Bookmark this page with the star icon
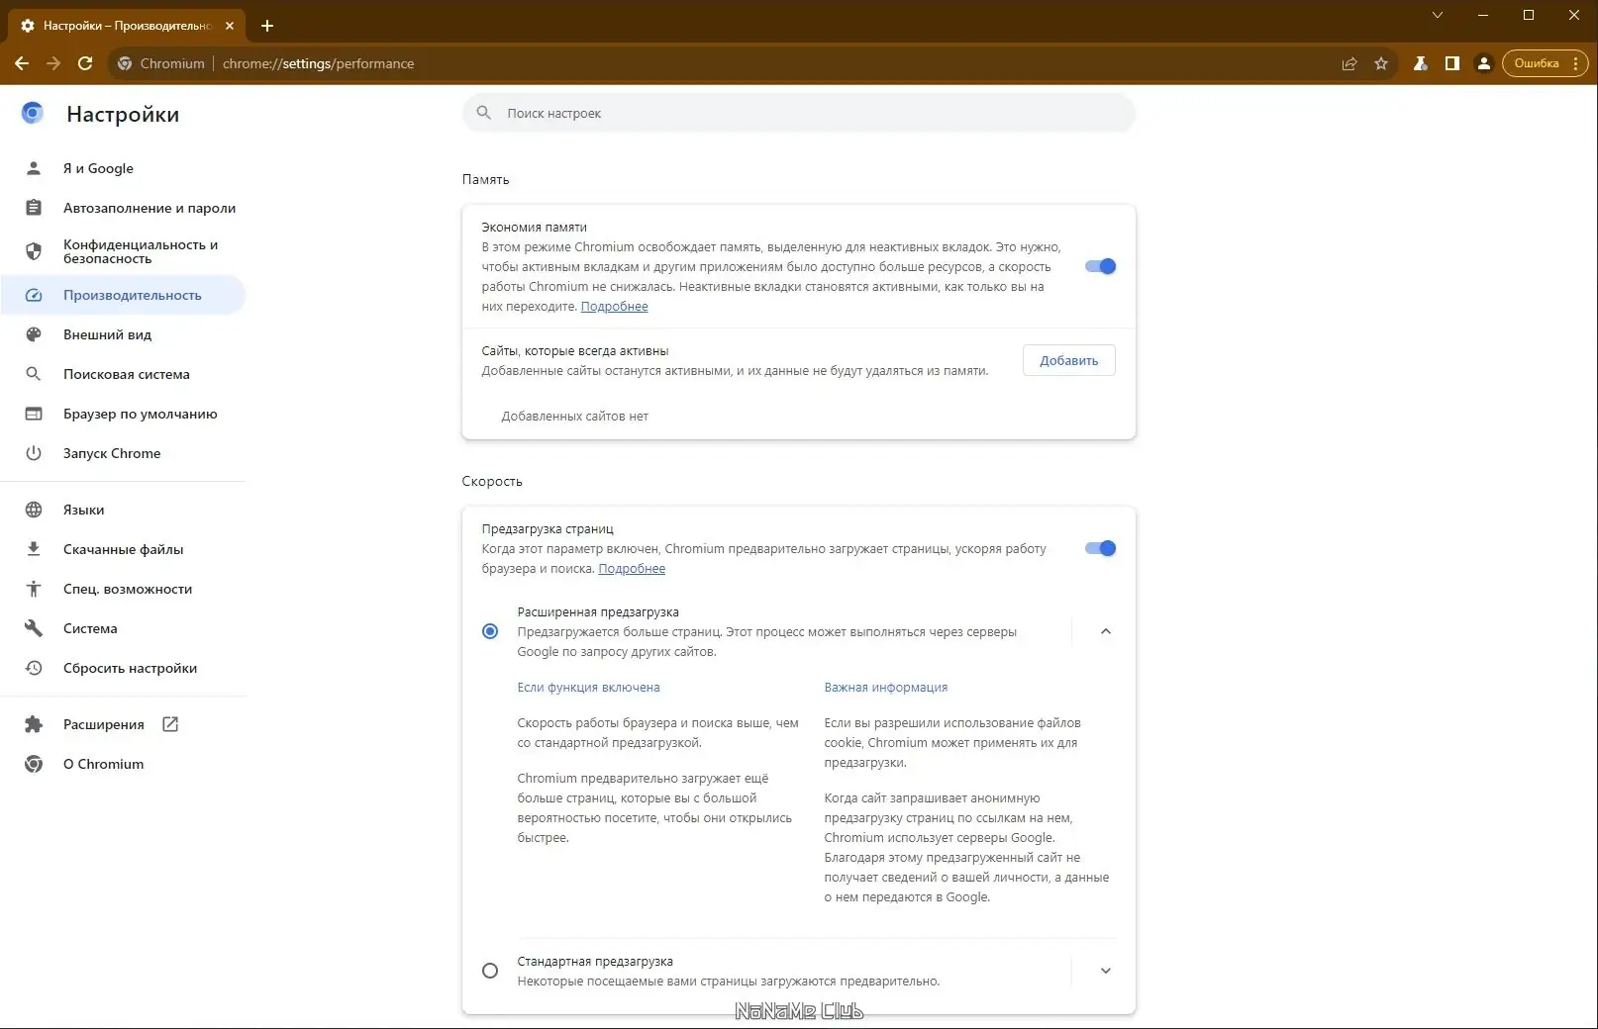Image resolution: width=1598 pixels, height=1029 pixels. pyautogui.click(x=1381, y=63)
